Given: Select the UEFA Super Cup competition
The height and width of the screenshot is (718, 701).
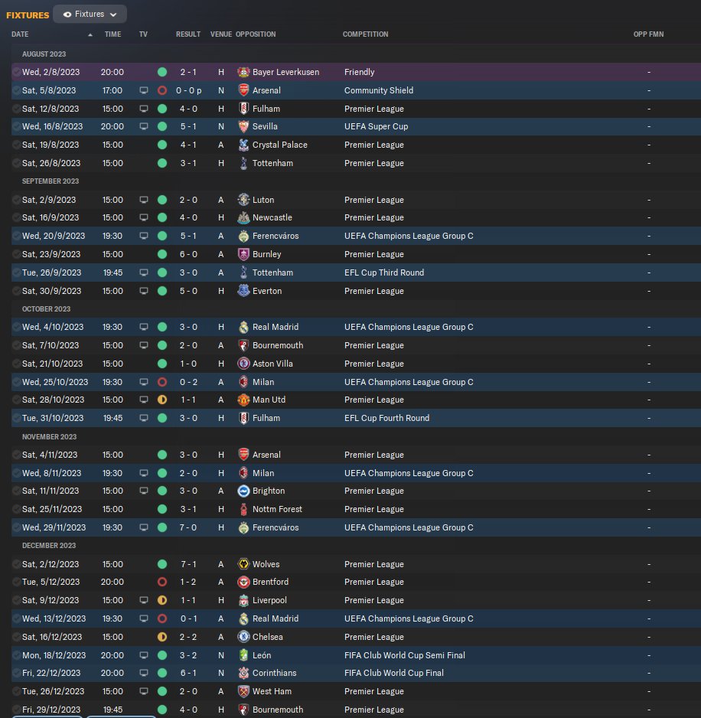Looking at the screenshot, I should [x=376, y=126].
